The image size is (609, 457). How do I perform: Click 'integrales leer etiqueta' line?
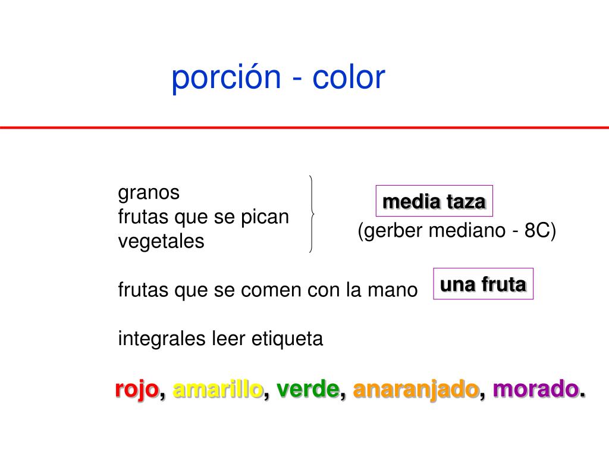point(220,339)
